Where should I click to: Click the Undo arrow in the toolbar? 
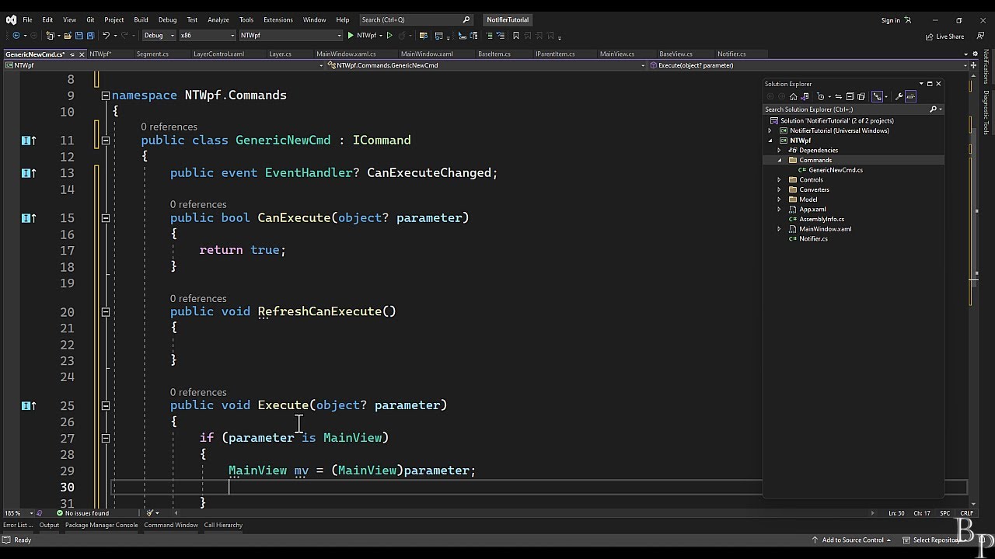pos(106,35)
